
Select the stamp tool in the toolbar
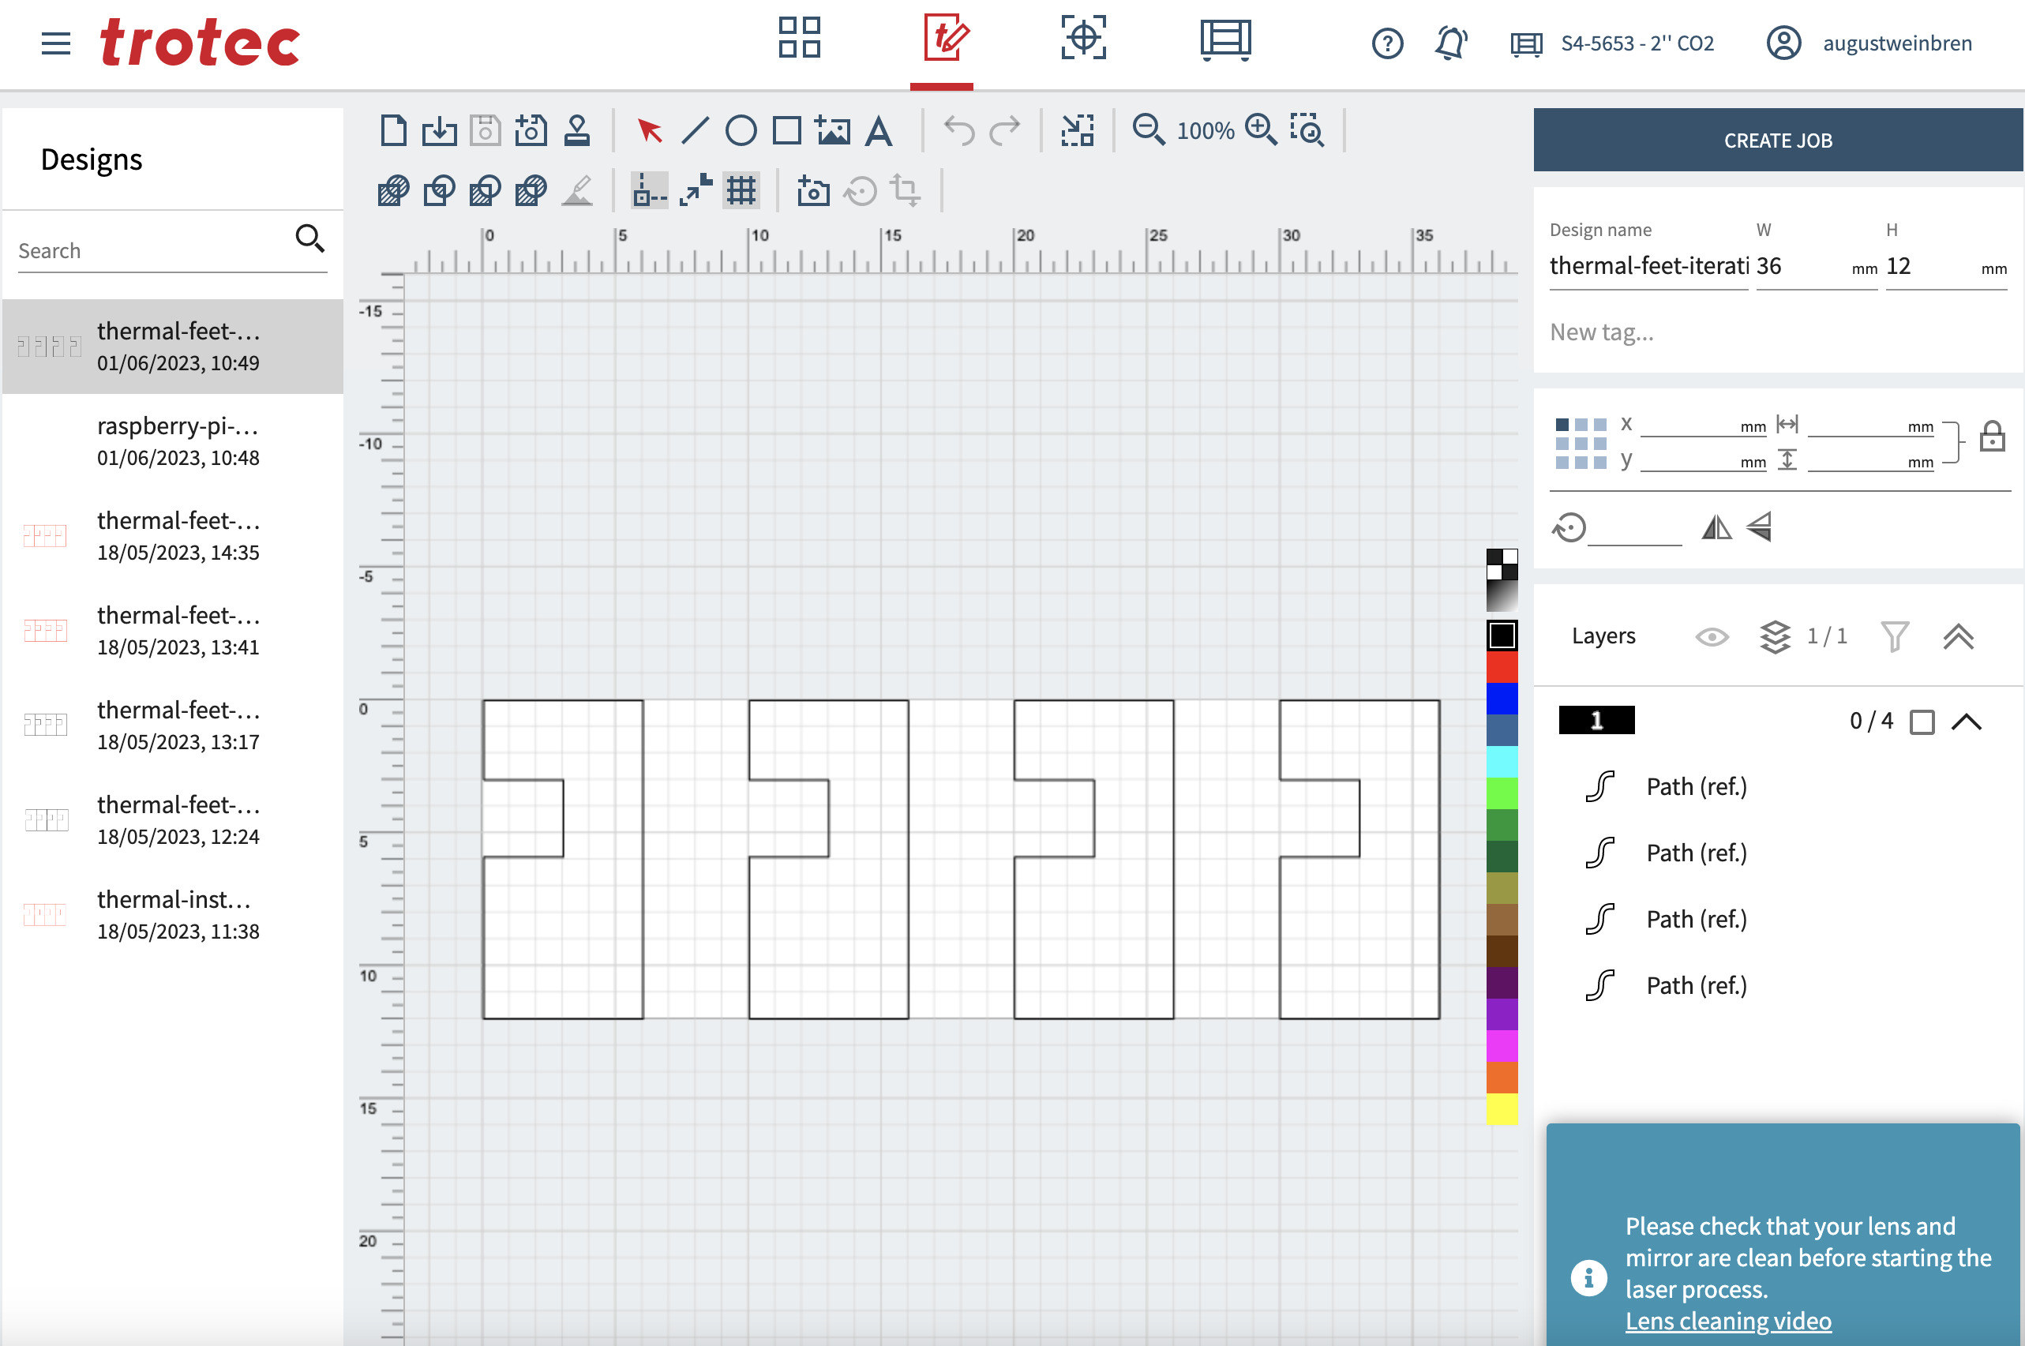[576, 130]
